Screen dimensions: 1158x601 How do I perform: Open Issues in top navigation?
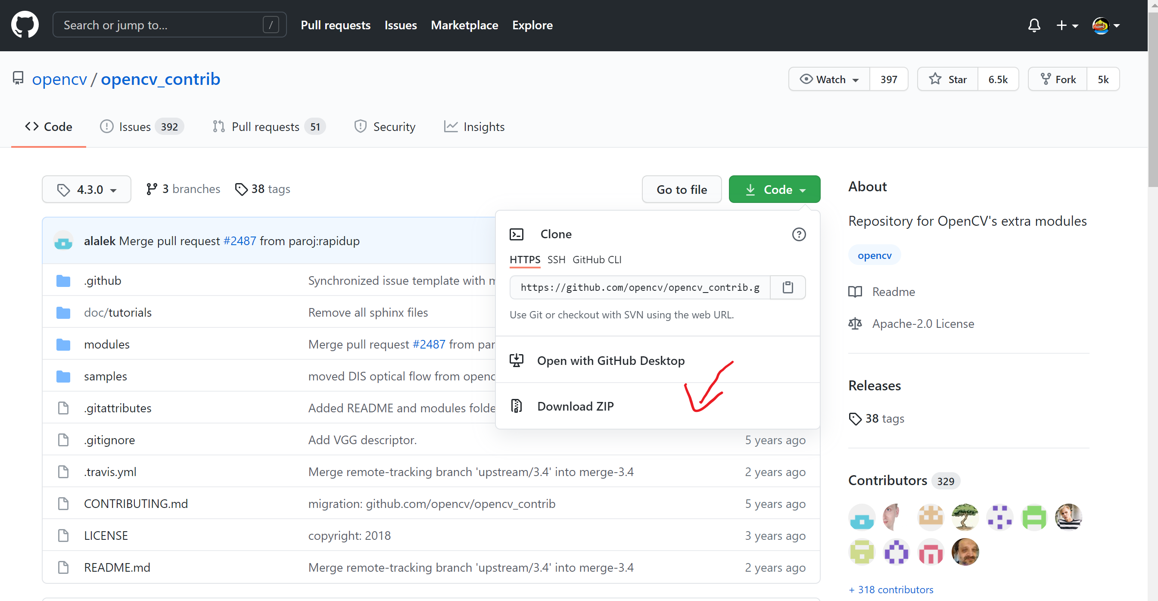click(x=401, y=25)
